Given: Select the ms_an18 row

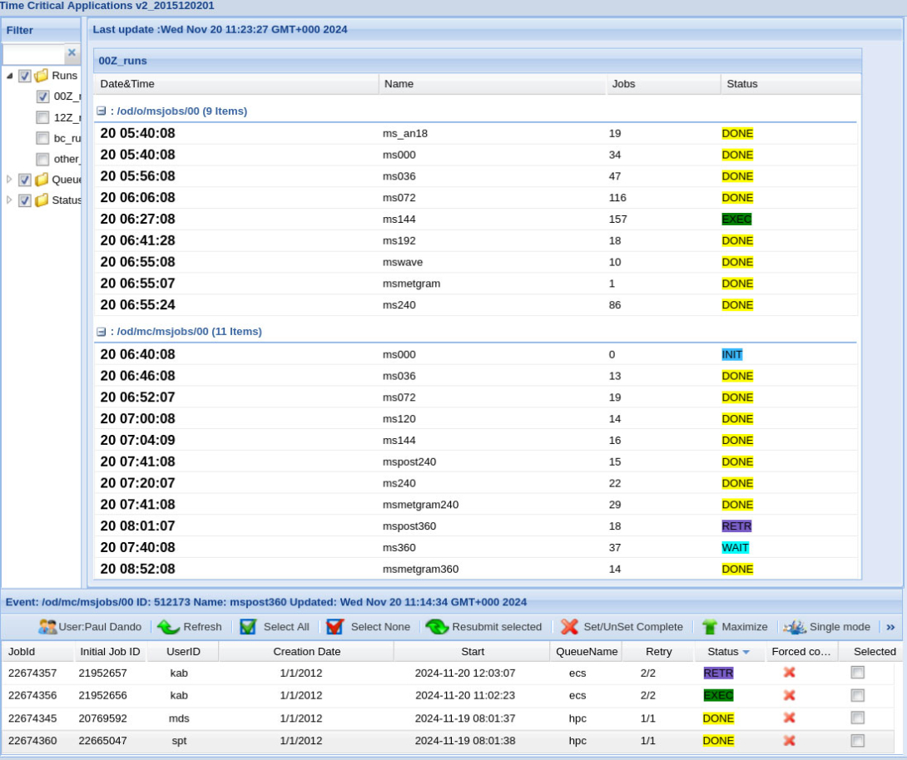Looking at the screenshot, I should pos(475,134).
